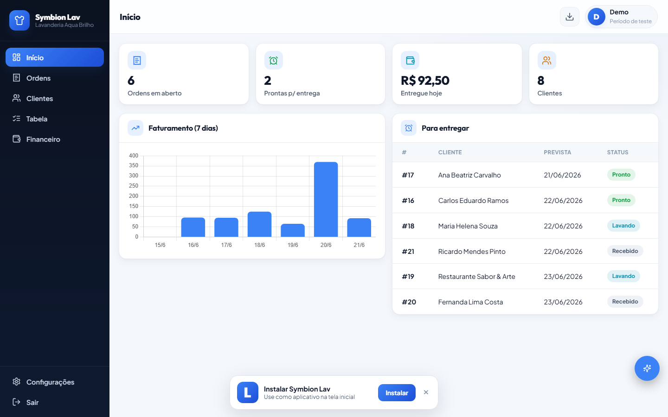This screenshot has height=417, width=668.
Task: Click the download icon in the header
Action: click(570, 17)
